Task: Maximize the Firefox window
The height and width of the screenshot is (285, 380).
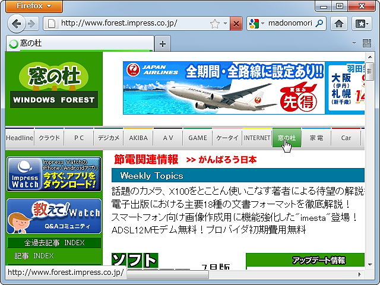Action: coord(340,6)
